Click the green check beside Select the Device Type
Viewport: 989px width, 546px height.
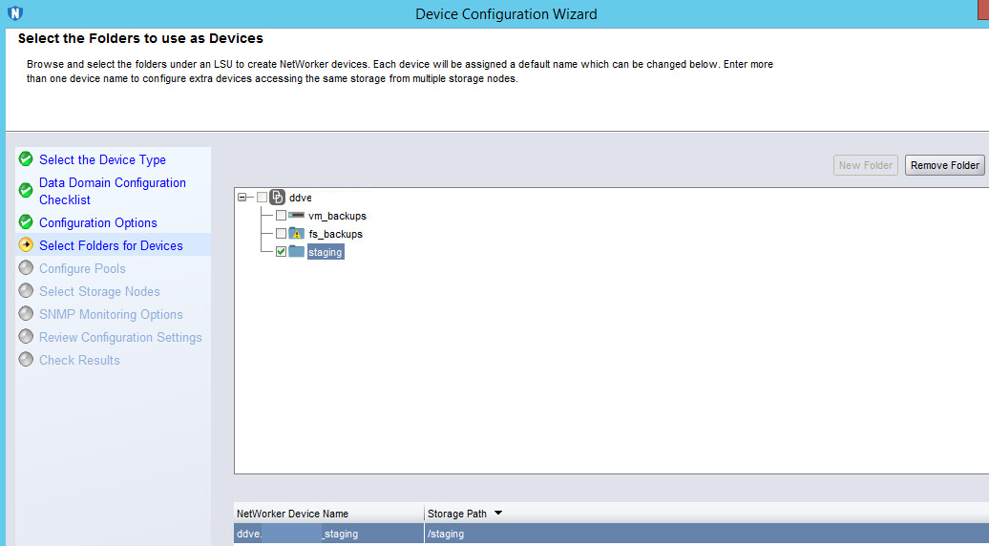click(x=26, y=158)
